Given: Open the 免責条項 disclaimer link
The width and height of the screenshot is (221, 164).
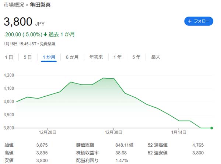Looking at the screenshot, I should tap(48, 44).
